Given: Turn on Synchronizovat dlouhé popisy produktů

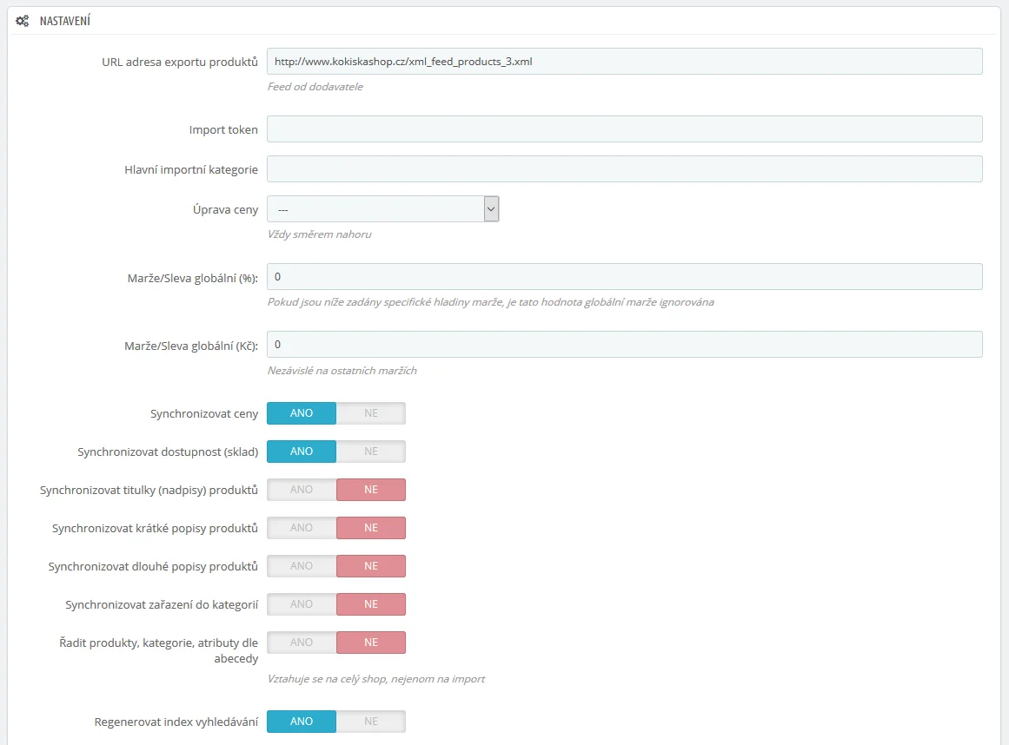Looking at the screenshot, I should [302, 566].
